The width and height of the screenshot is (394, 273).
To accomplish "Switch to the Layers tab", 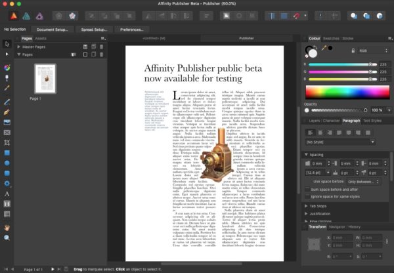I will point(315,121).
